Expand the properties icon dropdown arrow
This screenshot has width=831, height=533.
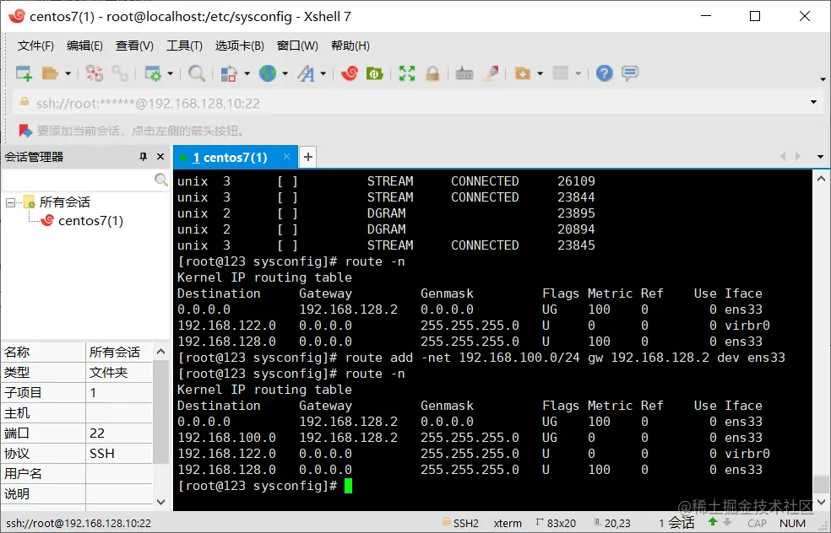click(x=170, y=73)
